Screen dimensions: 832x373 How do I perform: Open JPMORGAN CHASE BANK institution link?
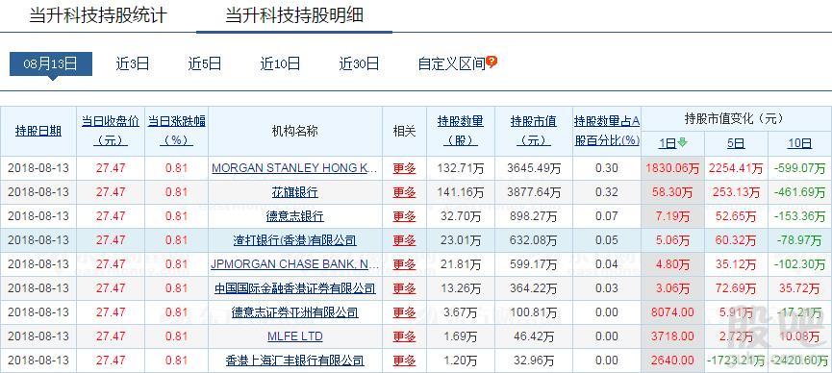point(295,264)
